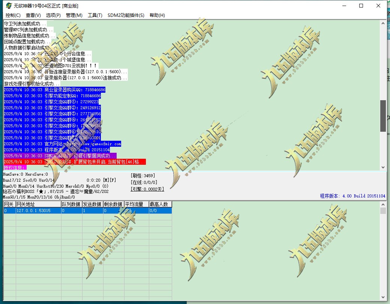The height and width of the screenshot is (304, 390).
Task: Click the [引擎:0.0002天] underlined label
Action: coord(147,189)
